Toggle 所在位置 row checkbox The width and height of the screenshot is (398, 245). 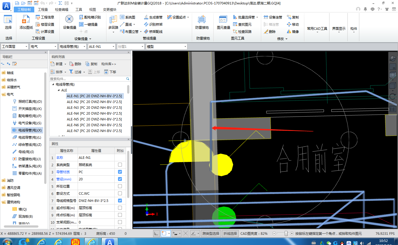coord(120,186)
